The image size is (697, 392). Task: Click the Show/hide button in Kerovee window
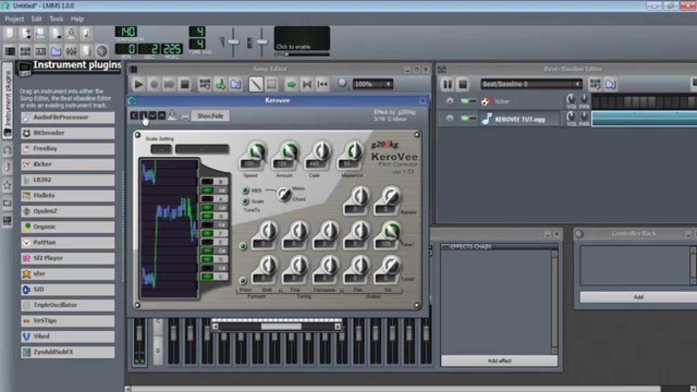coord(210,115)
